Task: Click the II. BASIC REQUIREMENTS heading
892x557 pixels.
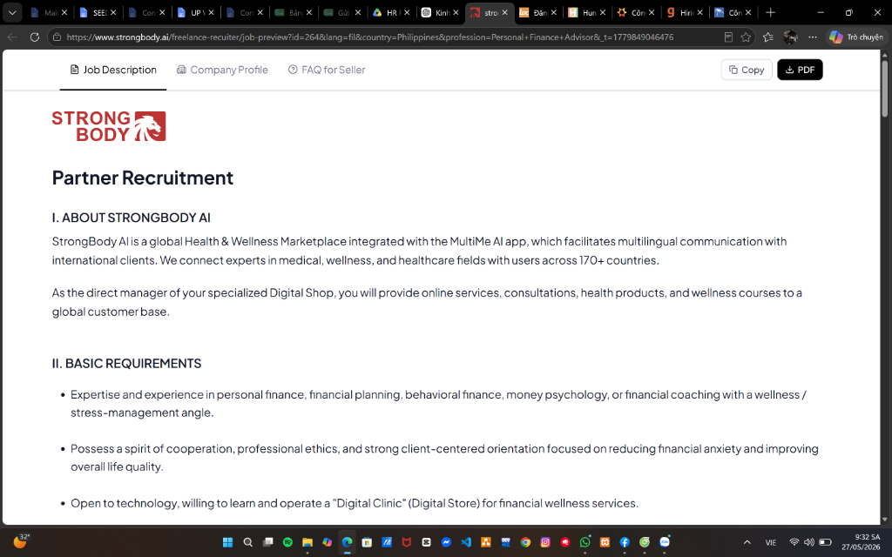Action: 127,363
